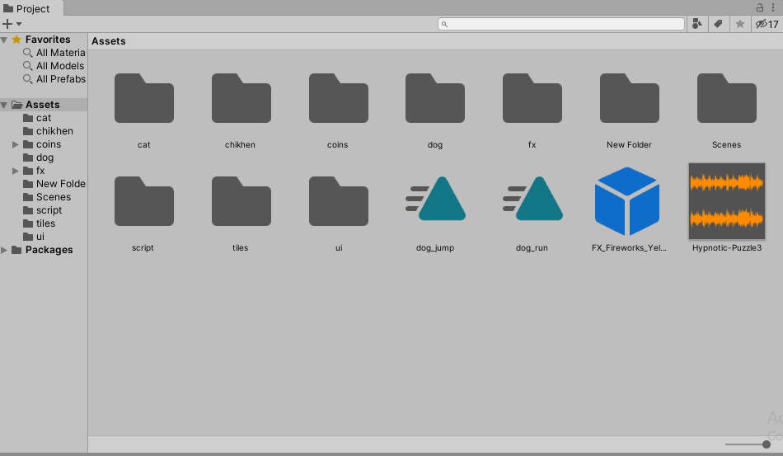Toggle the panel lock icon
Viewport: 783px width, 456px height.
pyautogui.click(x=760, y=7)
